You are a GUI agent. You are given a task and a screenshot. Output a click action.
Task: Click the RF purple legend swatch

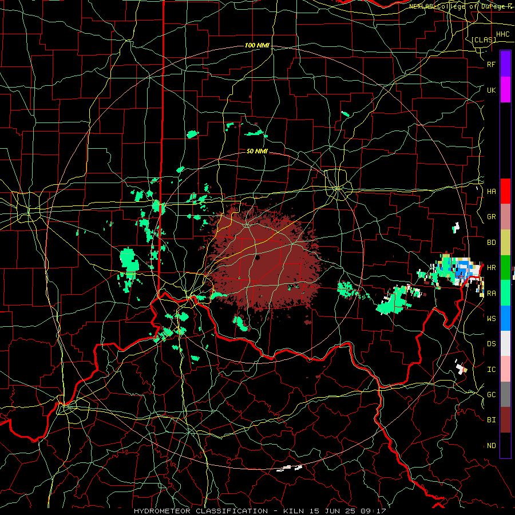pyautogui.click(x=505, y=64)
